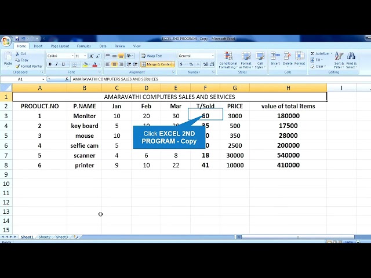This screenshot has width=371, height=278.
Task: Open the font size 11 dropdown
Action: pyautogui.click(x=85, y=56)
